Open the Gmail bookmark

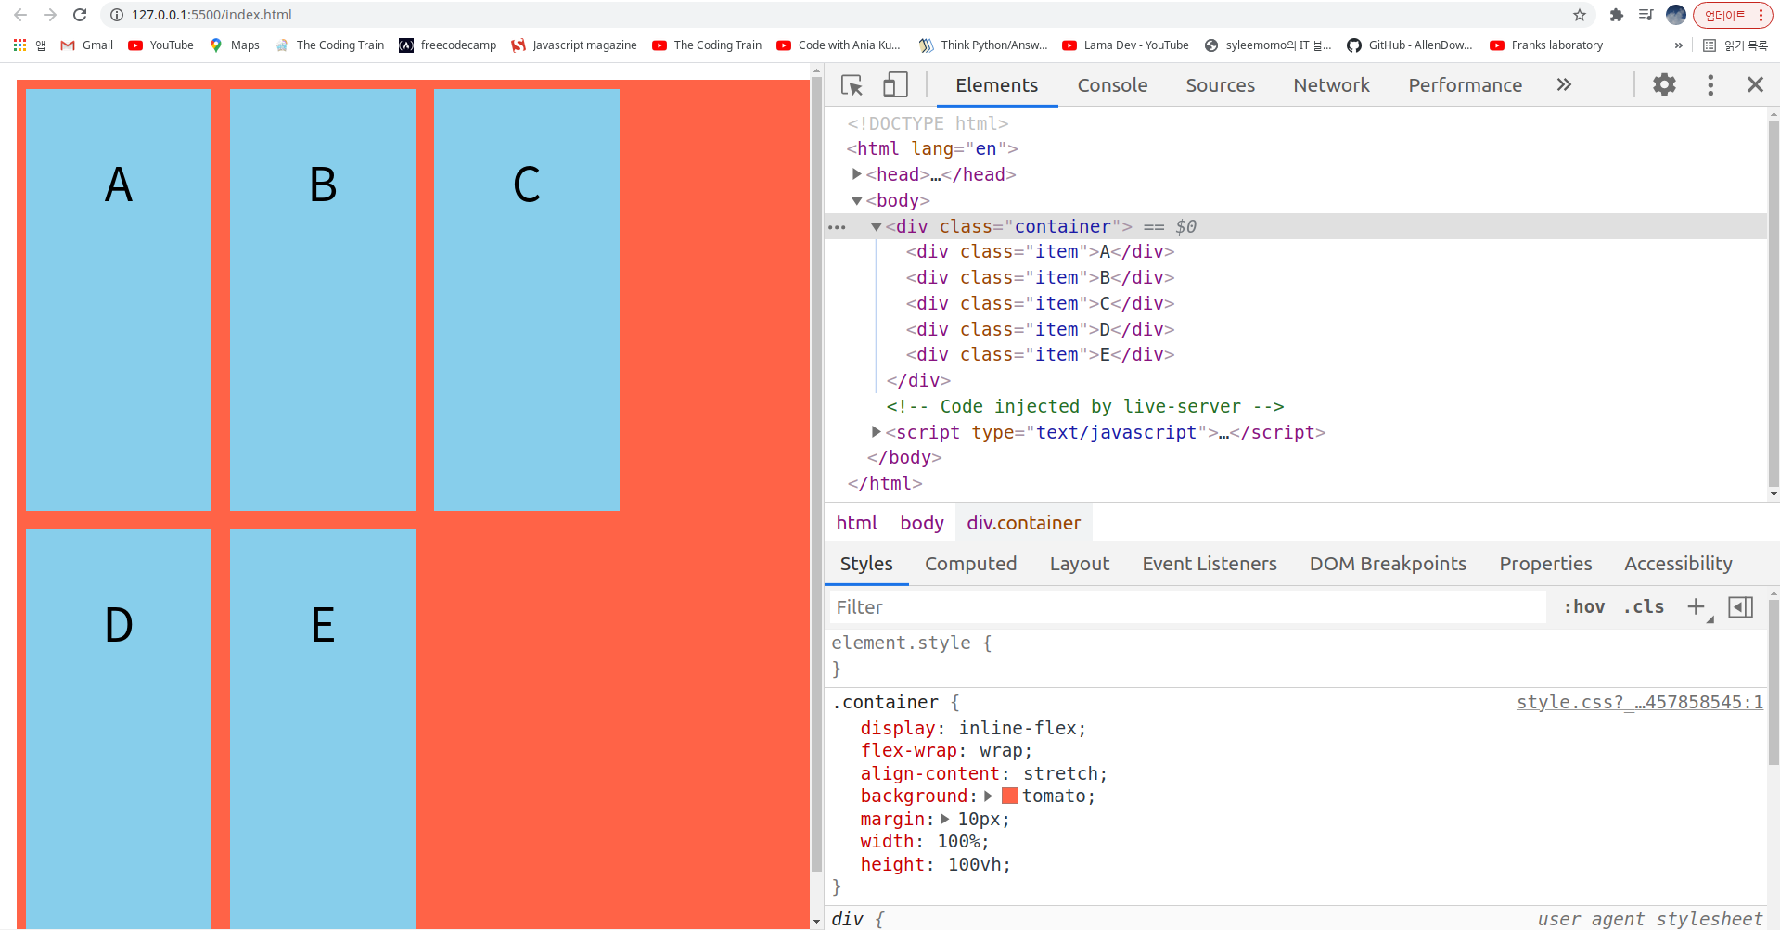87,45
